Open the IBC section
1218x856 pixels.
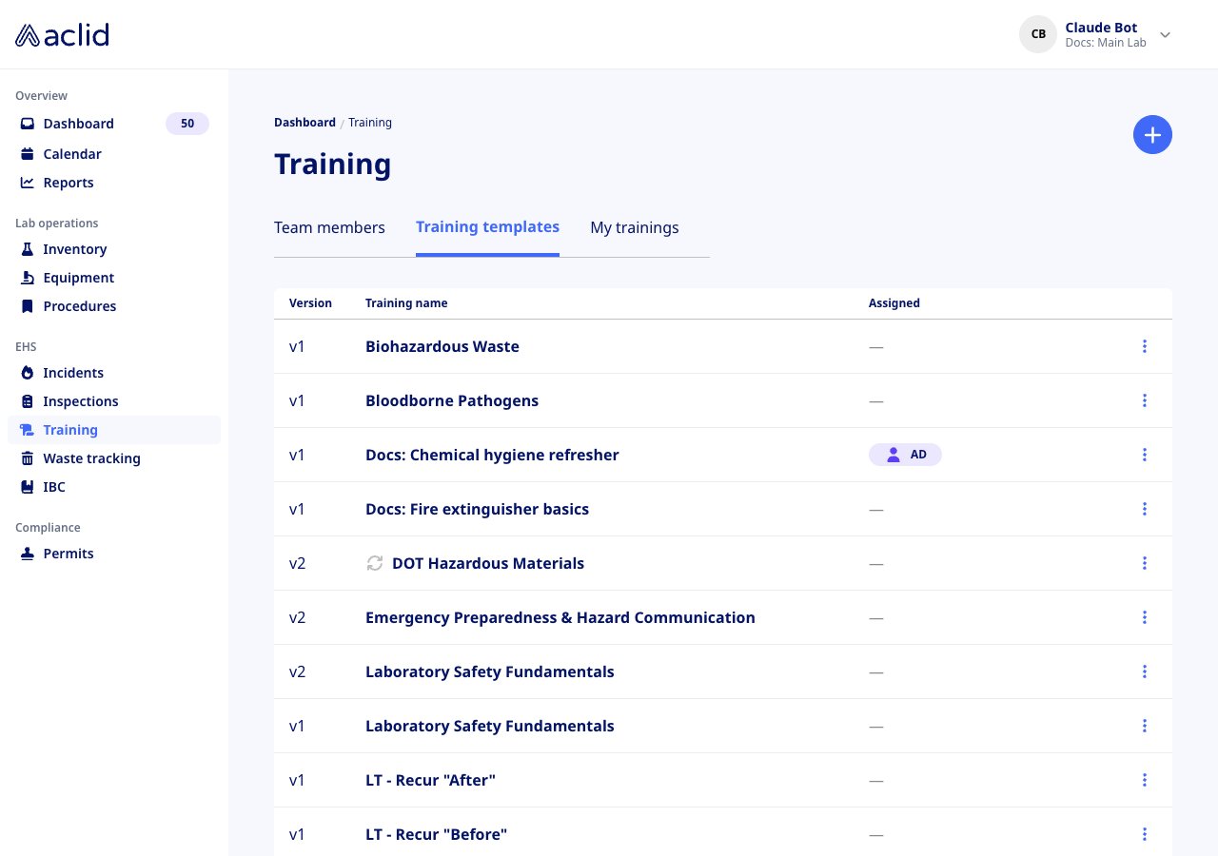coord(114,487)
